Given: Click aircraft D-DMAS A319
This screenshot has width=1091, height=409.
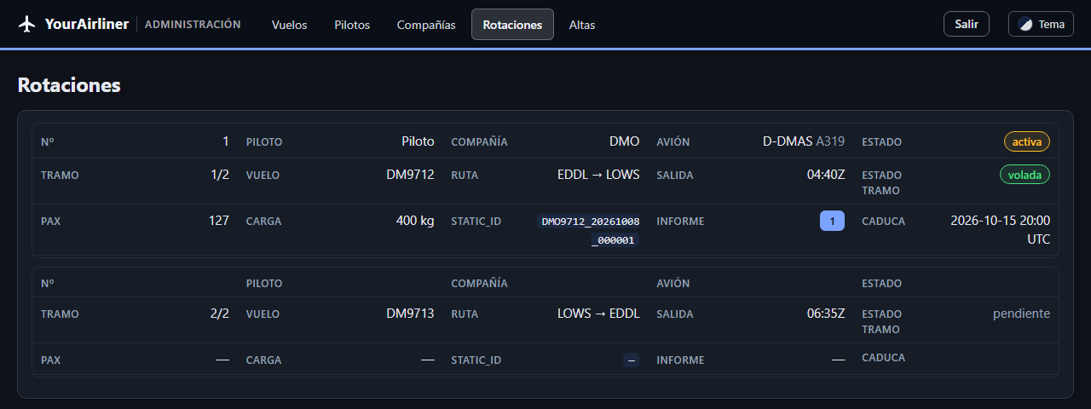Looking at the screenshot, I should tap(804, 141).
